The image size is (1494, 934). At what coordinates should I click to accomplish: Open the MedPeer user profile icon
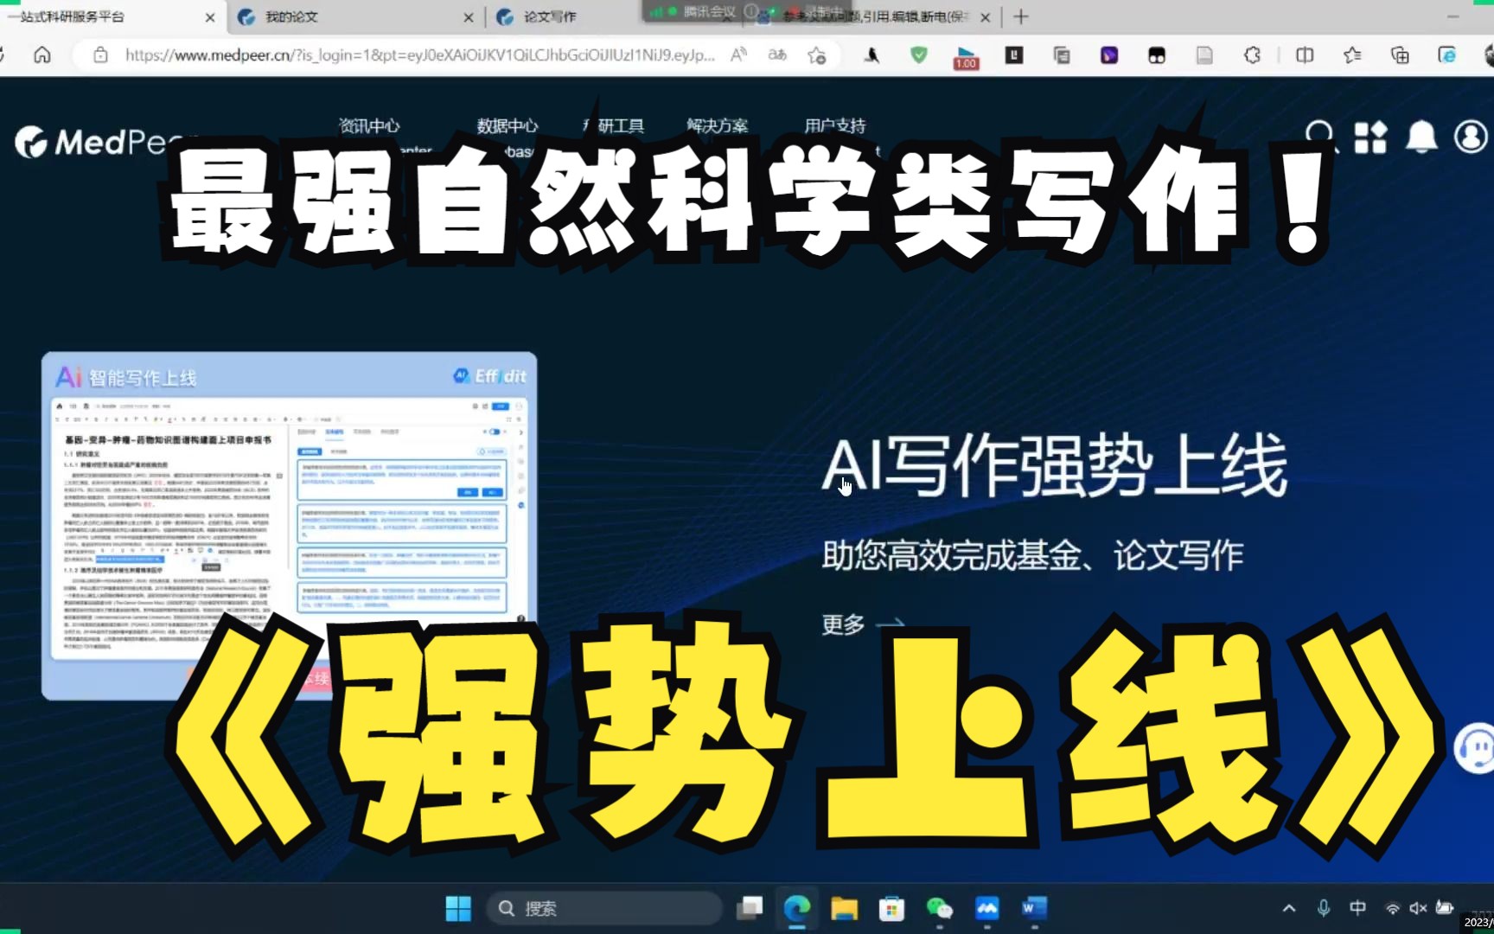(x=1470, y=136)
